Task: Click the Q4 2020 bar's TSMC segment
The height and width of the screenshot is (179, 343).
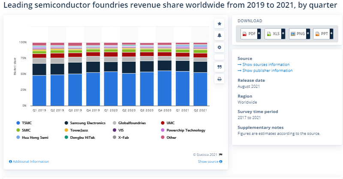Action: coord(165,88)
